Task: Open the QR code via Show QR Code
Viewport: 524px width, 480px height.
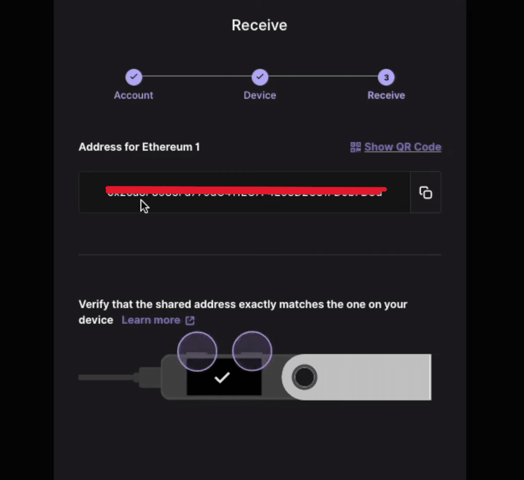Action: (403, 147)
